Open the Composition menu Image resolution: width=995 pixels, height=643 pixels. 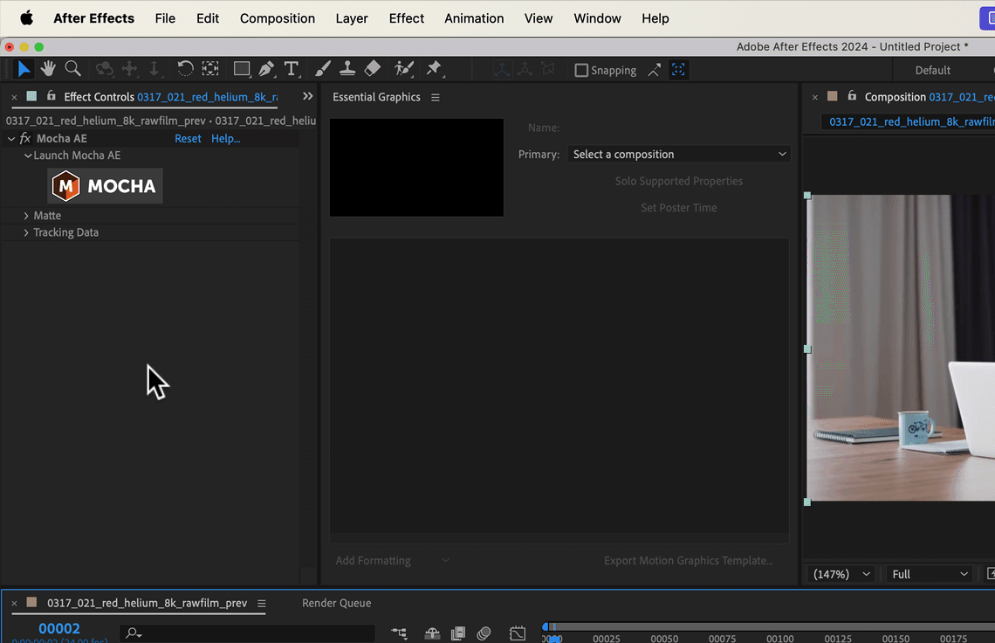278,18
